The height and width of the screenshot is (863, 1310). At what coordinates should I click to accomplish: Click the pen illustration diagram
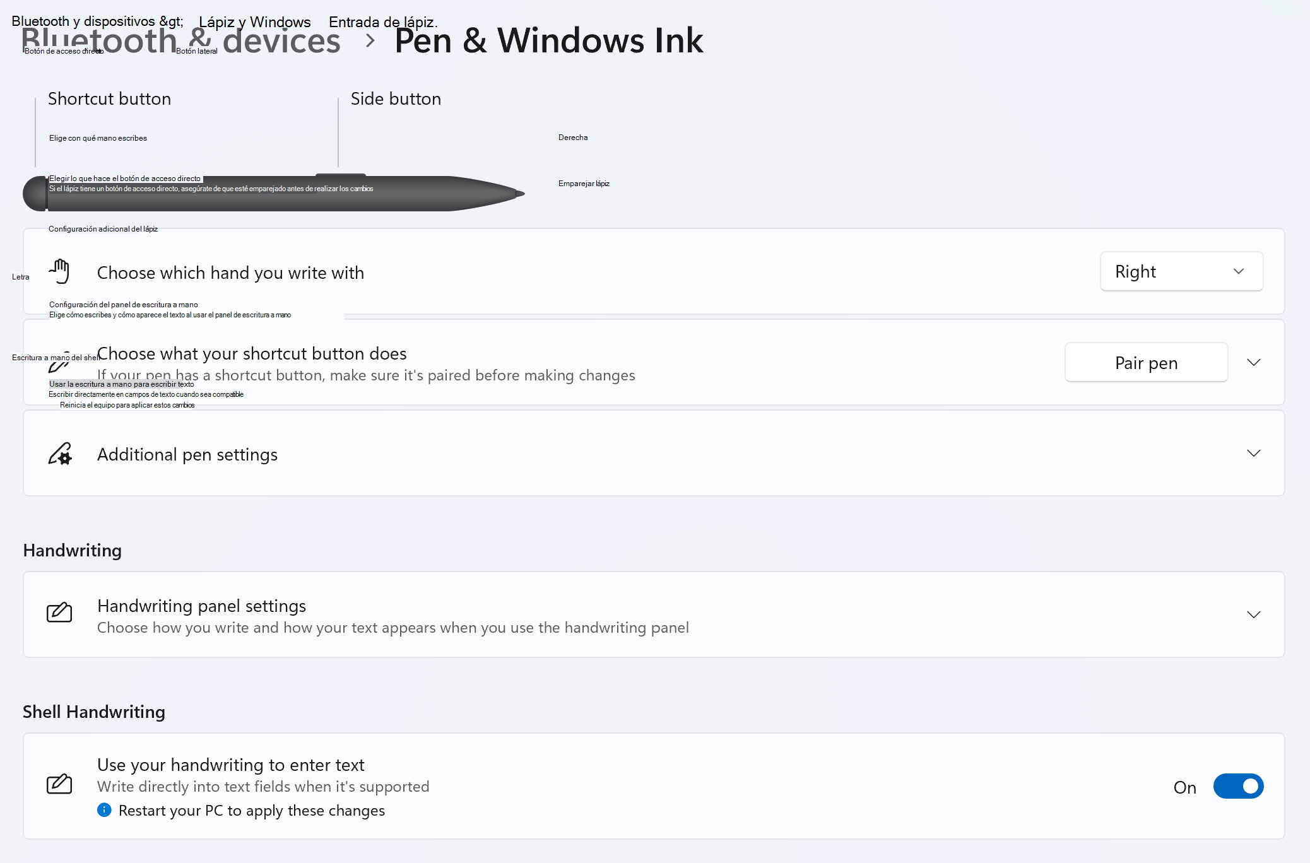click(271, 193)
